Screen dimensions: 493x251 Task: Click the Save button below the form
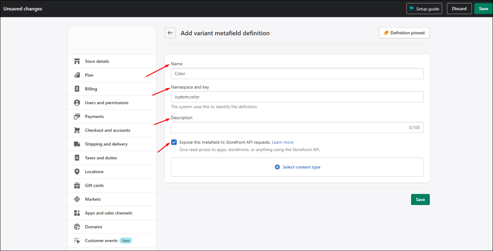[x=420, y=199]
